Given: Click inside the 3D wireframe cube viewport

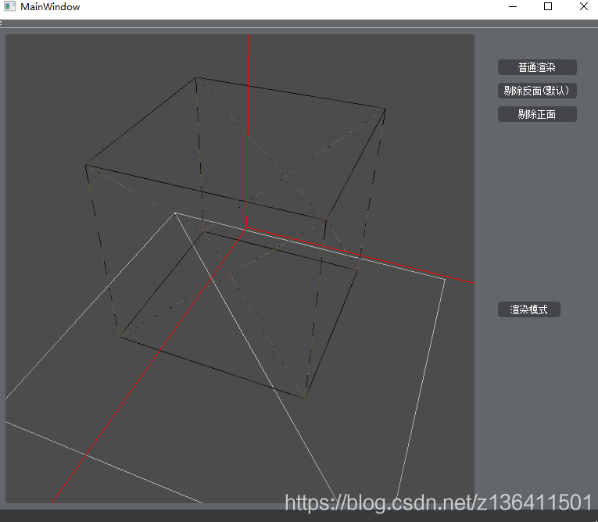Looking at the screenshot, I should coord(239,269).
